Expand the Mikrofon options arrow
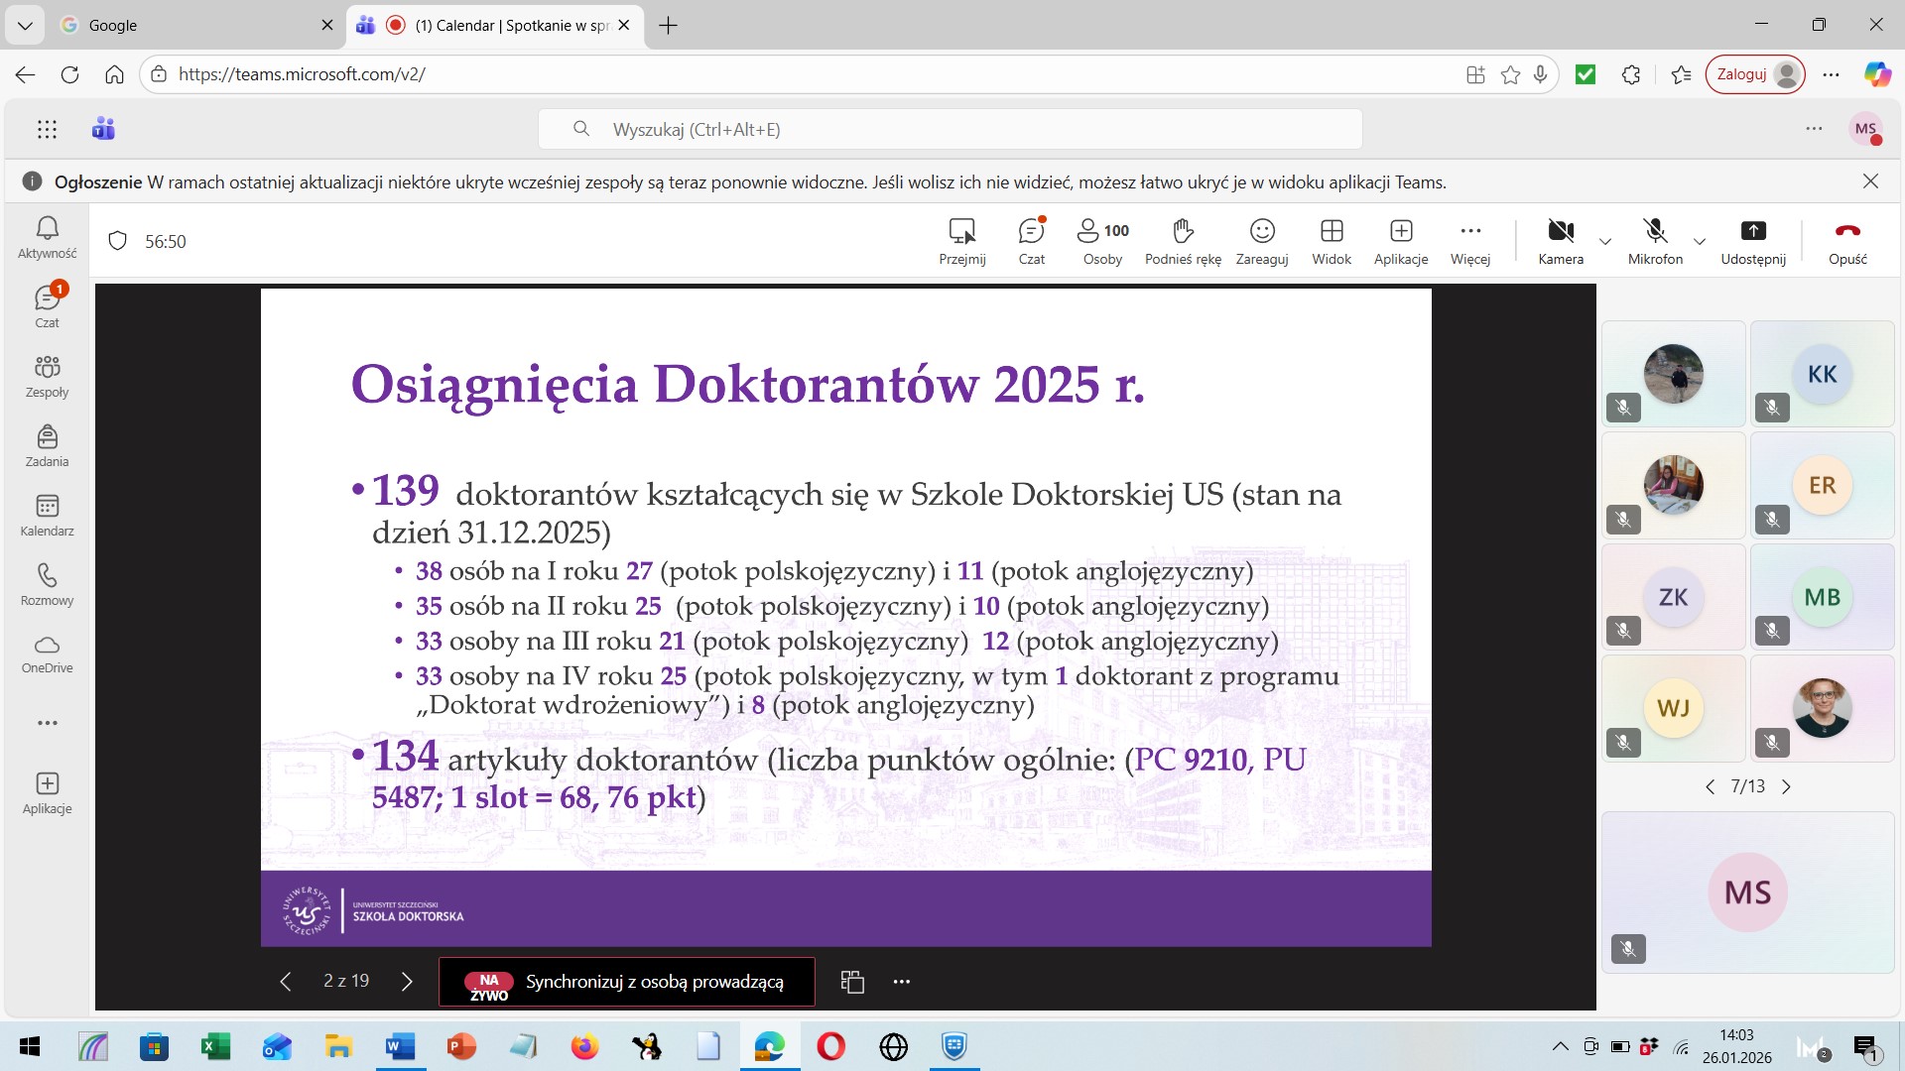The width and height of the screenshot is (1905, 1071). click(x=1699, y=242)
